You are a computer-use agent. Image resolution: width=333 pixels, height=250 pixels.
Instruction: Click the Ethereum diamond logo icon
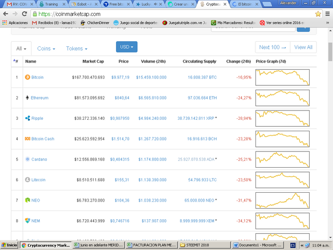tap(27, 97)
